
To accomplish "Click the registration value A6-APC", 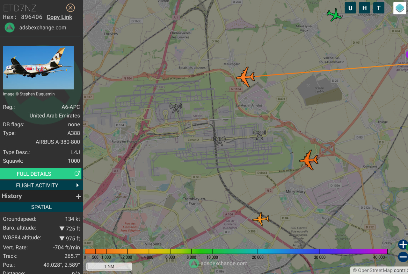I will click(71, 107).
